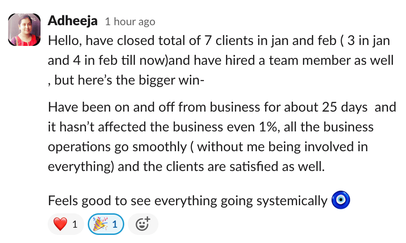Toggle the red heart reaction

coord(61,224)
